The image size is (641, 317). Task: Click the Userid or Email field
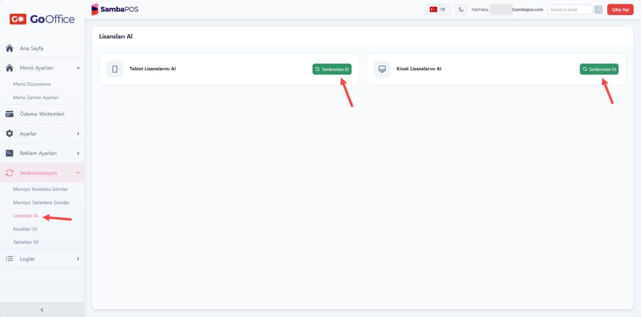coord(570,9)
